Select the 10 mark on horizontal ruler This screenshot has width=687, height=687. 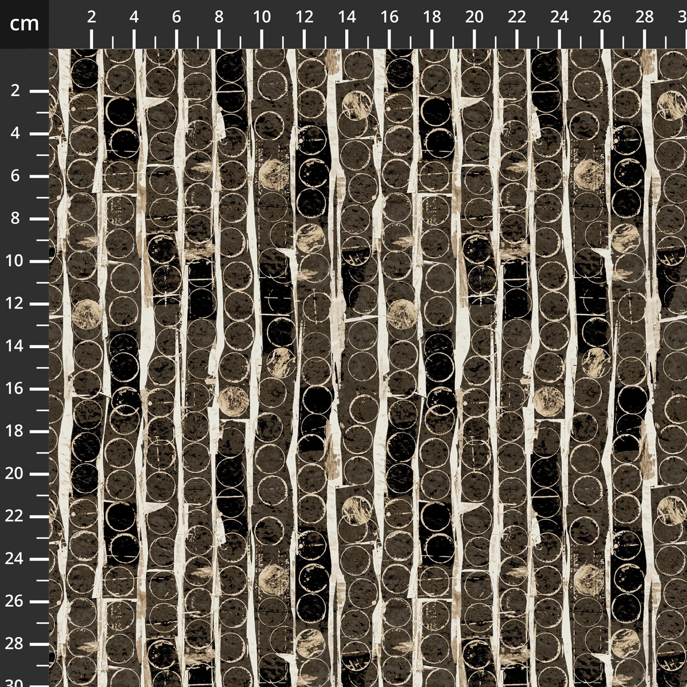click(262, 17)
